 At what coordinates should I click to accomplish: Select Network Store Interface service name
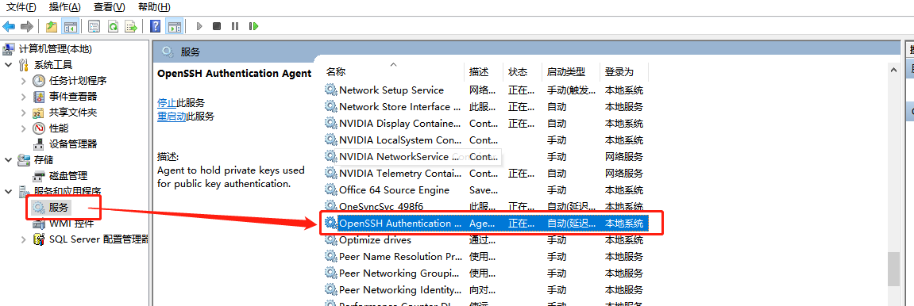tap(400, 107)
